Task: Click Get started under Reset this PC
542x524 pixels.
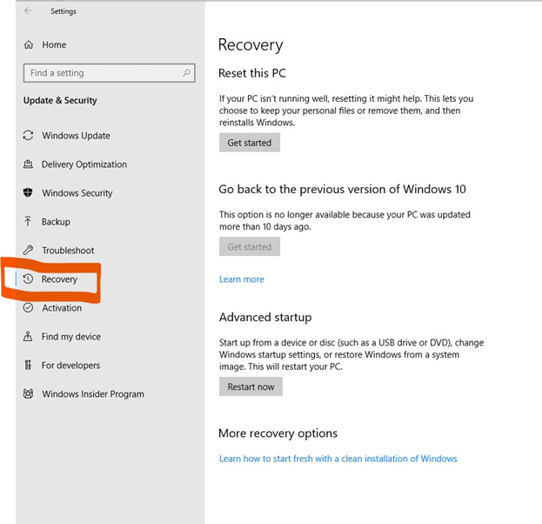Action: coord(250,143)
